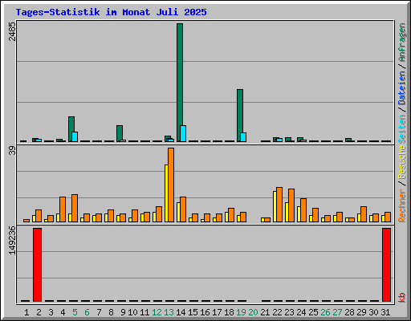
Task: Click the red 'kB' legend label
Action: click(402, 298)
